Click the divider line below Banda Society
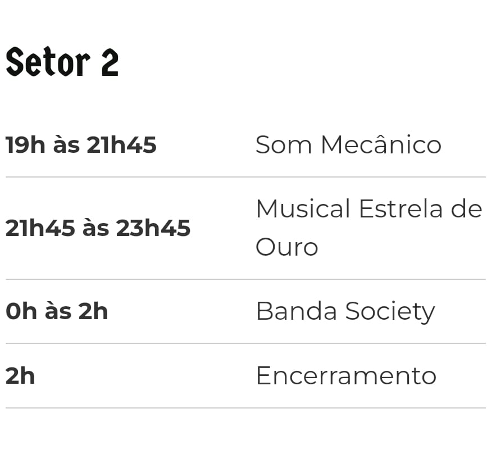This screenshot has width=487, height=454. point(245,343)
